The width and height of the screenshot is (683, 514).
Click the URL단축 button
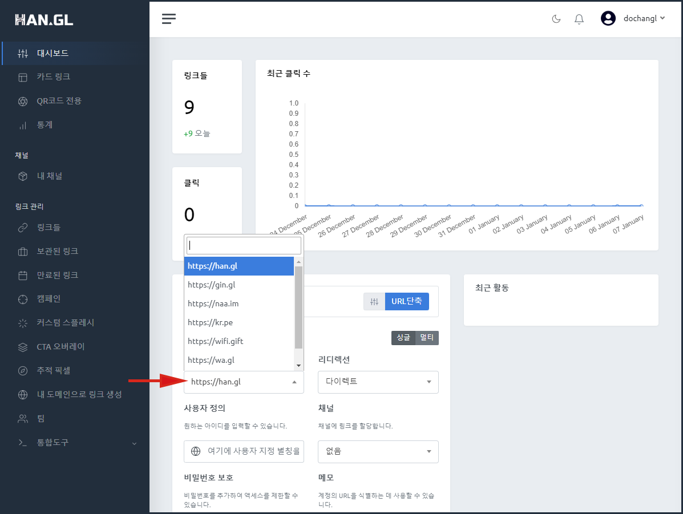406,301
